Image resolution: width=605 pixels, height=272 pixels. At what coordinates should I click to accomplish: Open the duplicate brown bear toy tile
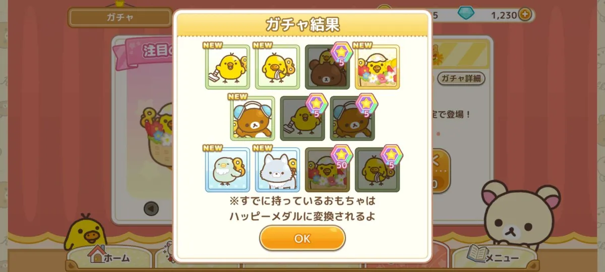click(327, 67)
